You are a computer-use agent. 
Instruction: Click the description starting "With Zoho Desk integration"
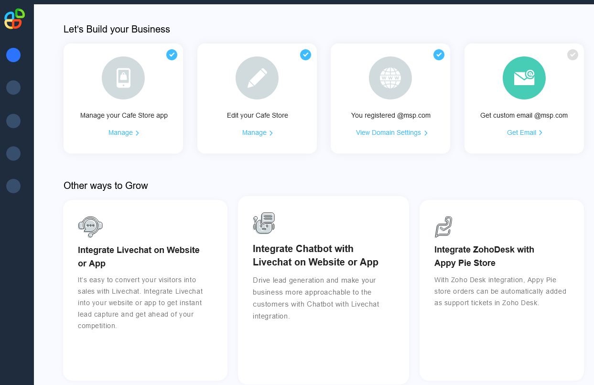pos(500,291)
